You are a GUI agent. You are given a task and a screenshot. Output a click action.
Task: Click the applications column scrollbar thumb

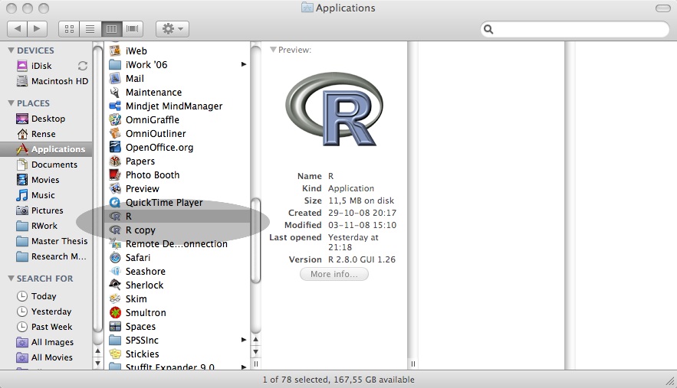[256, 240]
